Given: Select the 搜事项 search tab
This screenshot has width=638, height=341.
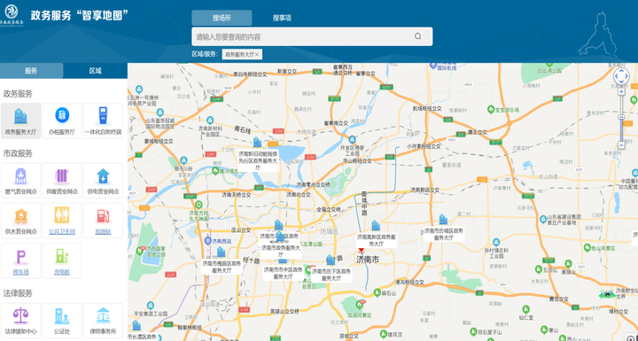Looking at the screenshot, I should [x=282, y=18].
